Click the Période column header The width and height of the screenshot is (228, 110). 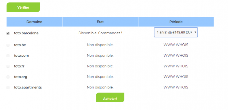click(x=176, y=22)
